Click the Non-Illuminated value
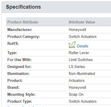111x107 pixels. click(82, 73)
